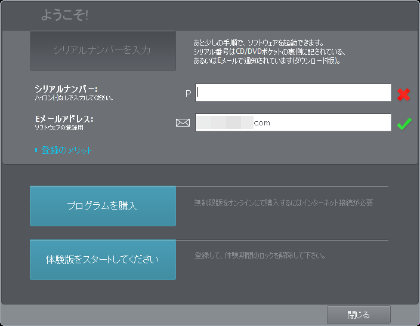Focus the シリアルナンバー input field
Viewport: 420px width, 326px height.
(294, 93)
